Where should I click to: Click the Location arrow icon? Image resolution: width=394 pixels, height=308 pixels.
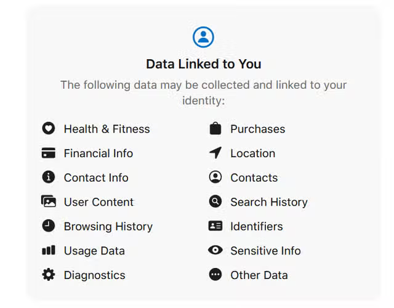215,153
